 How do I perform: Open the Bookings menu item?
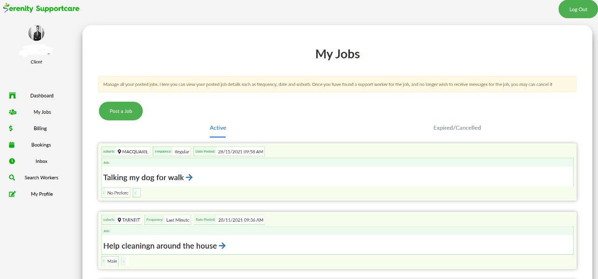tap(41, 145)
